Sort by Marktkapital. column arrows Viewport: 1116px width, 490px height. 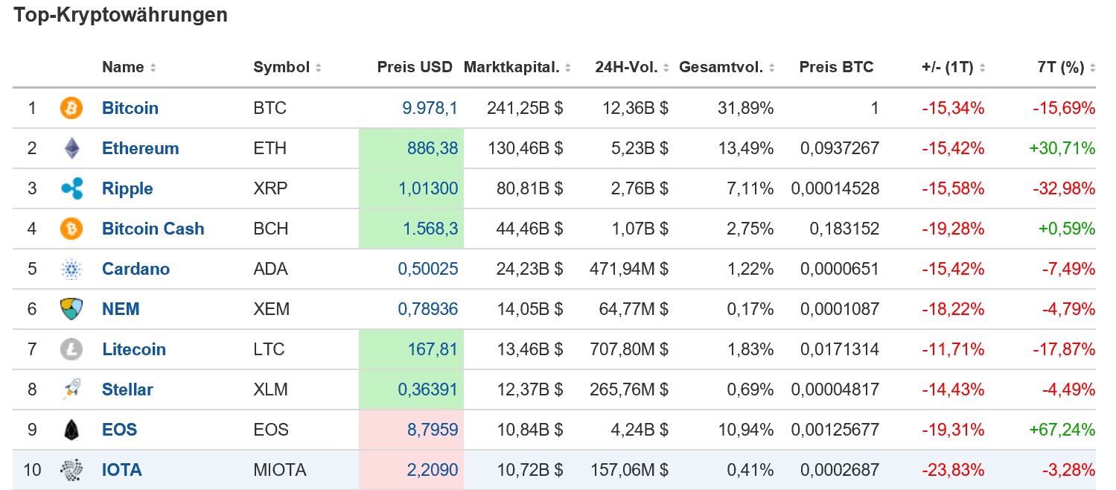tap(568, 68)
